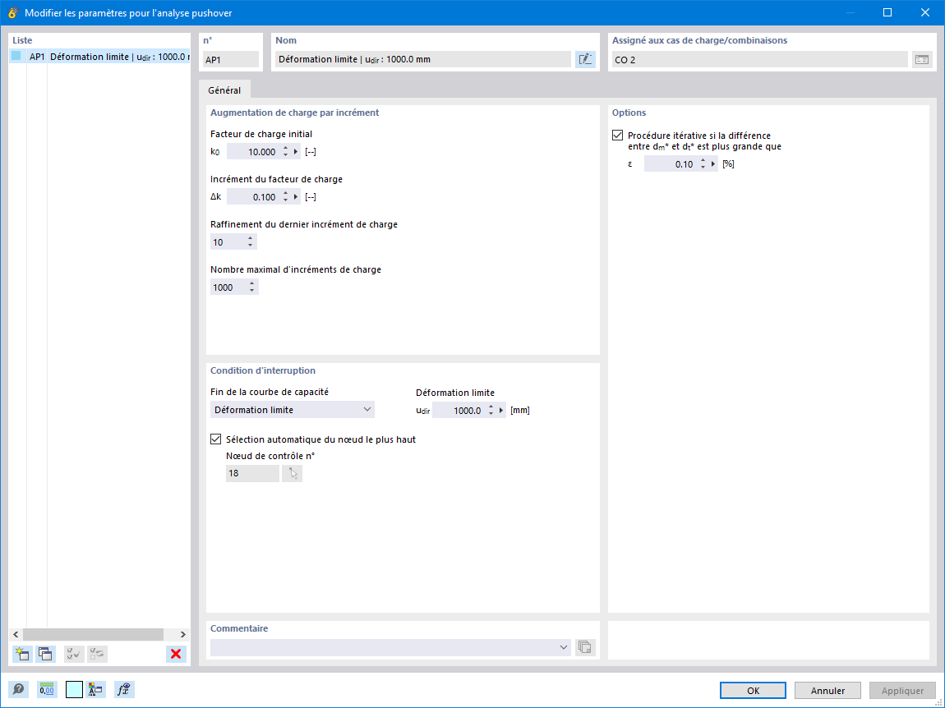Close the pushover parameters dialog
This screenshot has height=708, width=945.
[925, 12]
